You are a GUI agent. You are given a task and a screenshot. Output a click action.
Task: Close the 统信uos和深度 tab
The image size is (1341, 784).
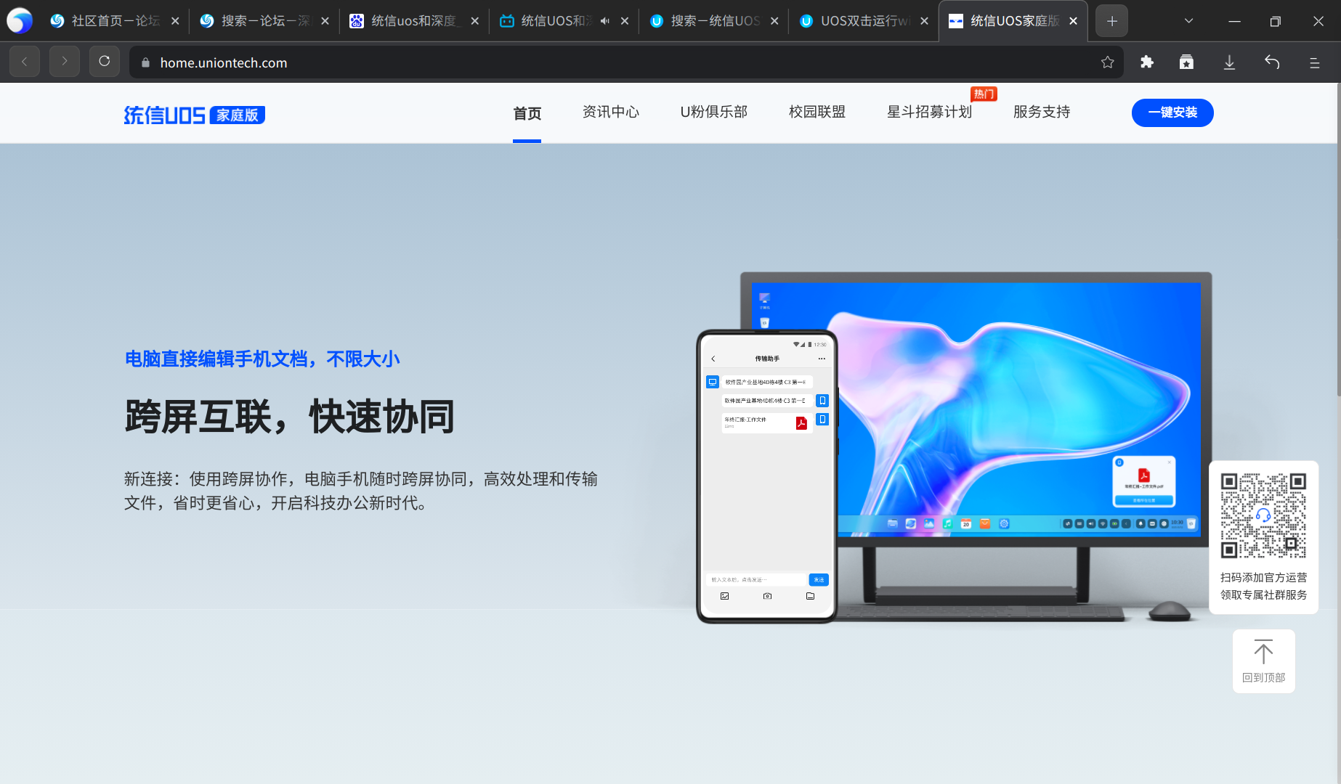(475, 21)
